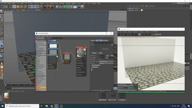Click the UV Transform button
This screenshot has width=192, height=108.
point(96,65)
